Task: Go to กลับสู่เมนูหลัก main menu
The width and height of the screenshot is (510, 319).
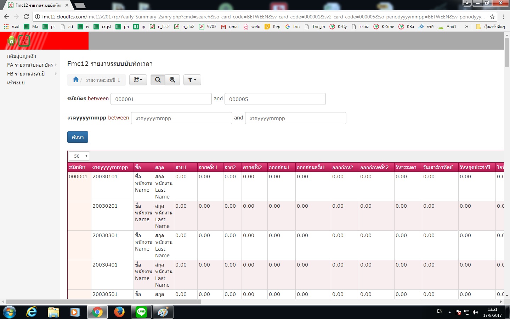Action: [x=22, y=56]
